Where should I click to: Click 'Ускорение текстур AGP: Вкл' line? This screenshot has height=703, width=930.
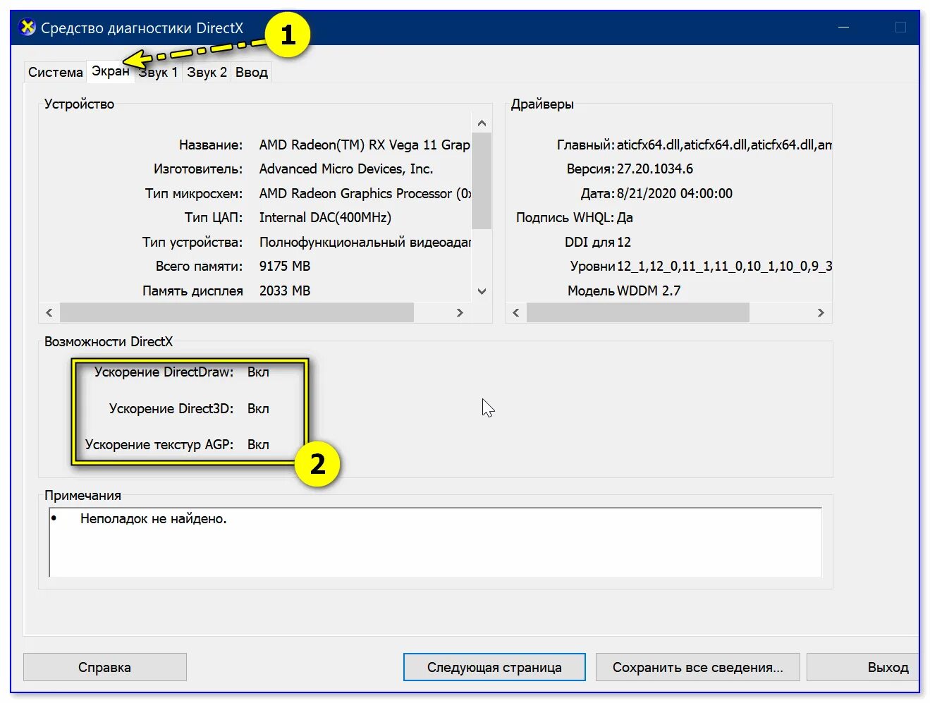[x=177, y=444]
